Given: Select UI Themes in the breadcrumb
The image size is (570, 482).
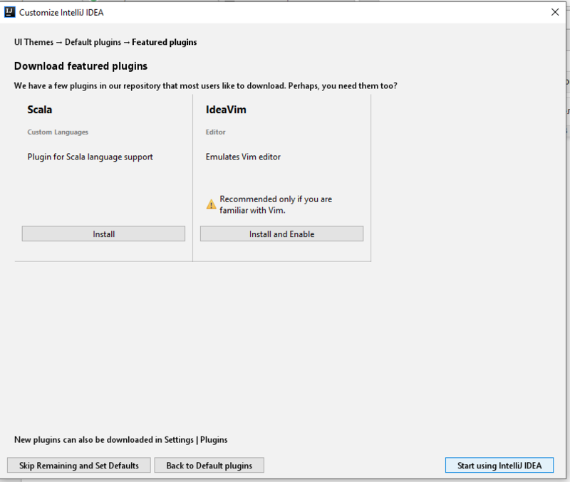Looking at the screenshot, I should (33, 42).
